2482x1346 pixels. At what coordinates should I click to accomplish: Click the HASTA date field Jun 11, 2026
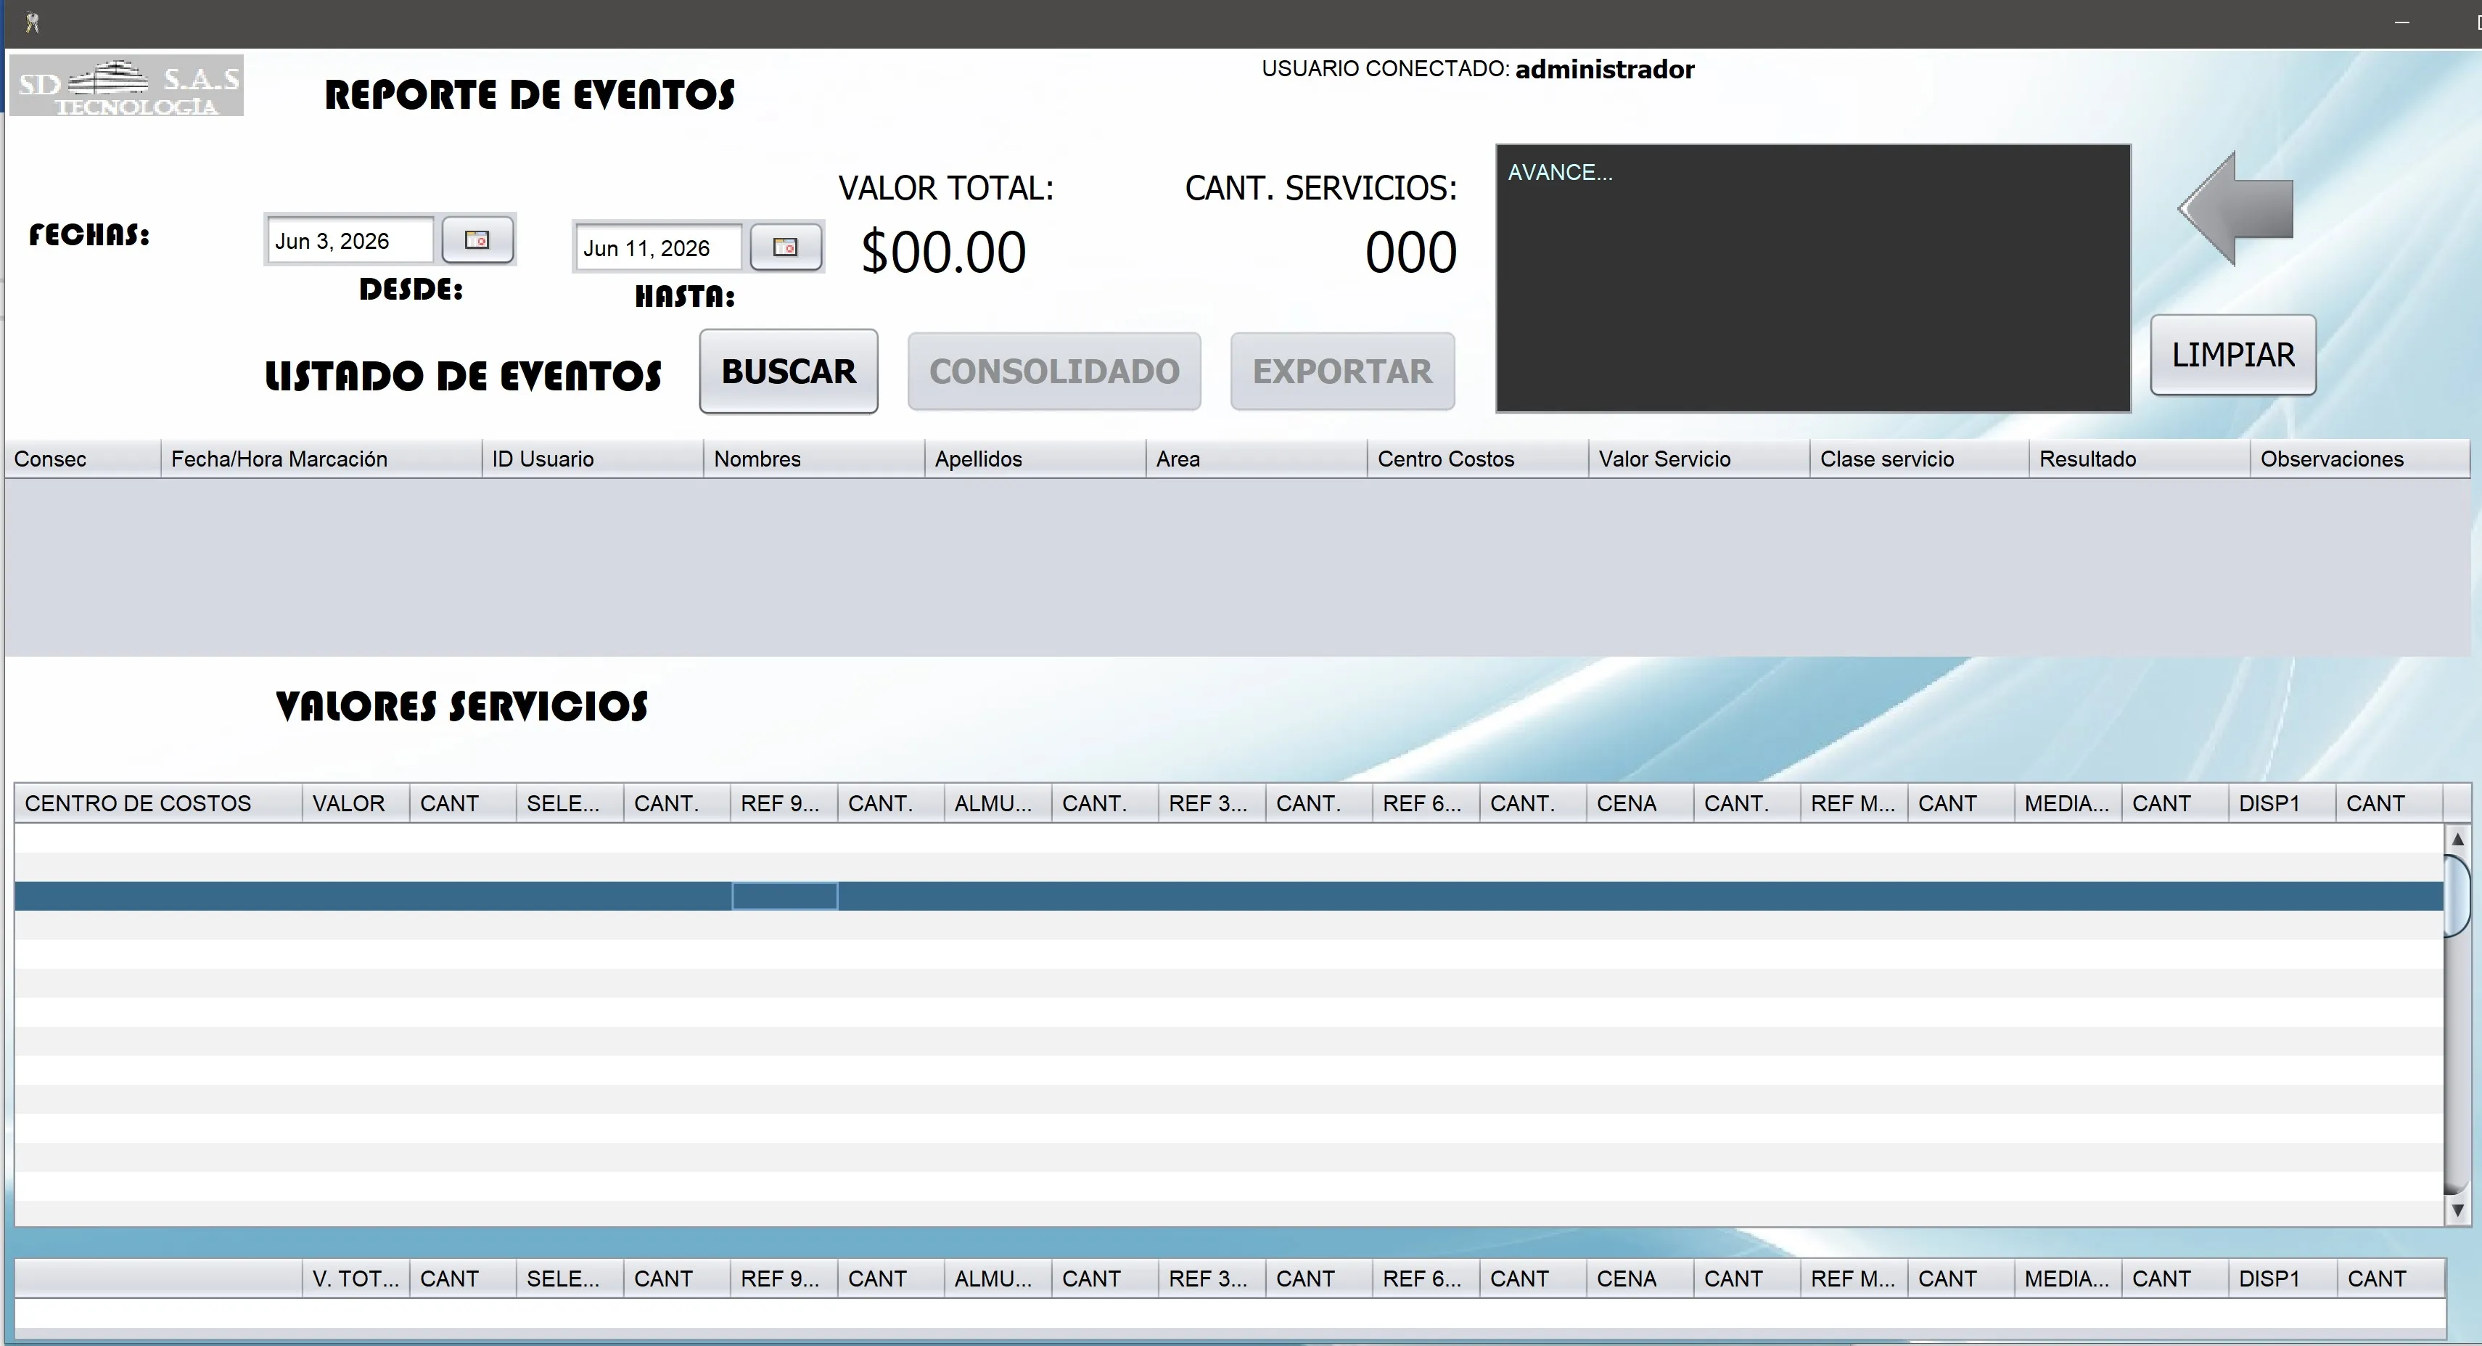pyautogui.click(x=658, y=249)
